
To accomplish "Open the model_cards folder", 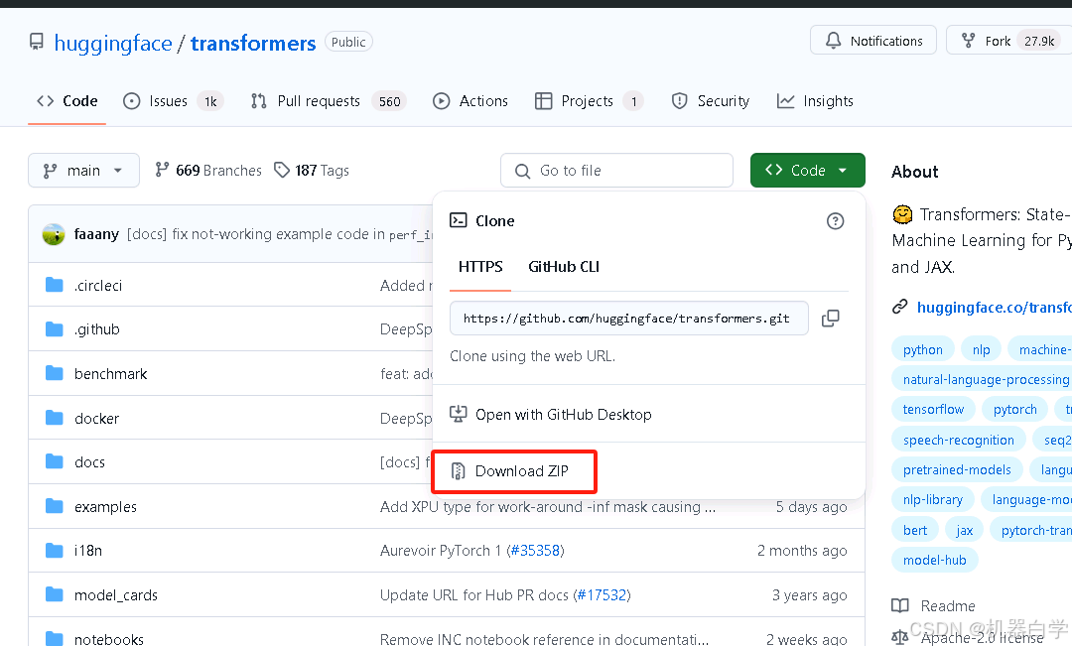I will 115,595.
